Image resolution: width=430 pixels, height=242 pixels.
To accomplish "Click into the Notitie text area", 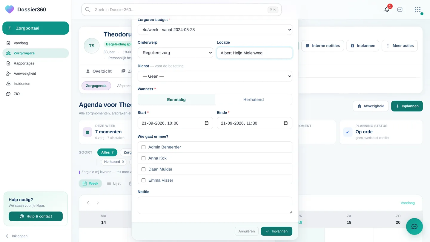I will 215,205.
